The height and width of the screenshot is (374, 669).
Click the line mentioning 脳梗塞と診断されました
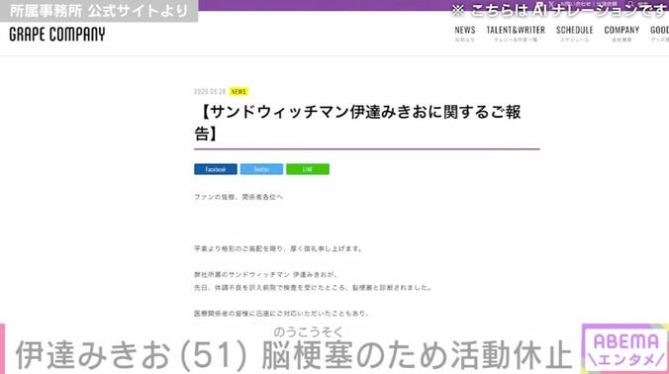(313, 288)
